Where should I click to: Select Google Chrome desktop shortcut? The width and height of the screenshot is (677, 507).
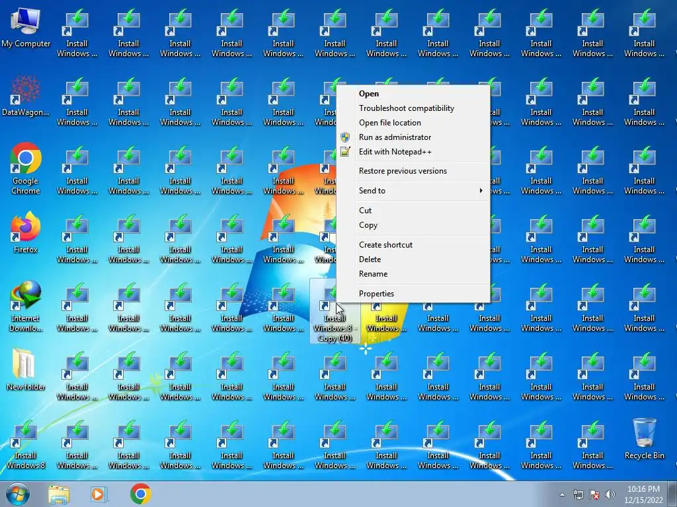26,169
